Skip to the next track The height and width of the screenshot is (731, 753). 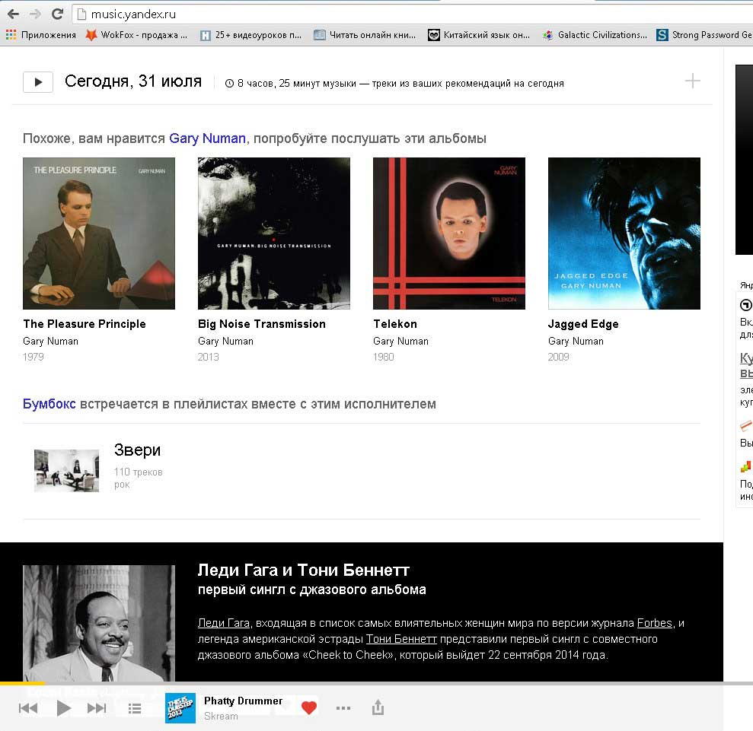97,708
